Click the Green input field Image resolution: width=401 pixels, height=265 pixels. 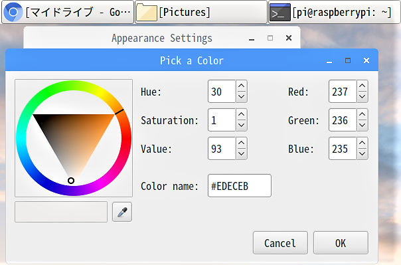(343, 120)
